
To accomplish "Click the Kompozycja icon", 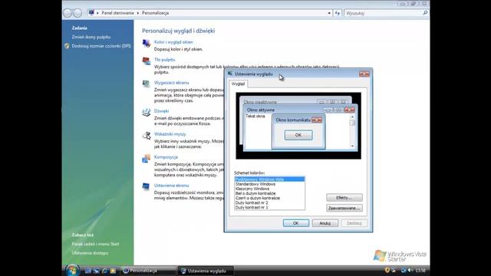I will [147, 159].
